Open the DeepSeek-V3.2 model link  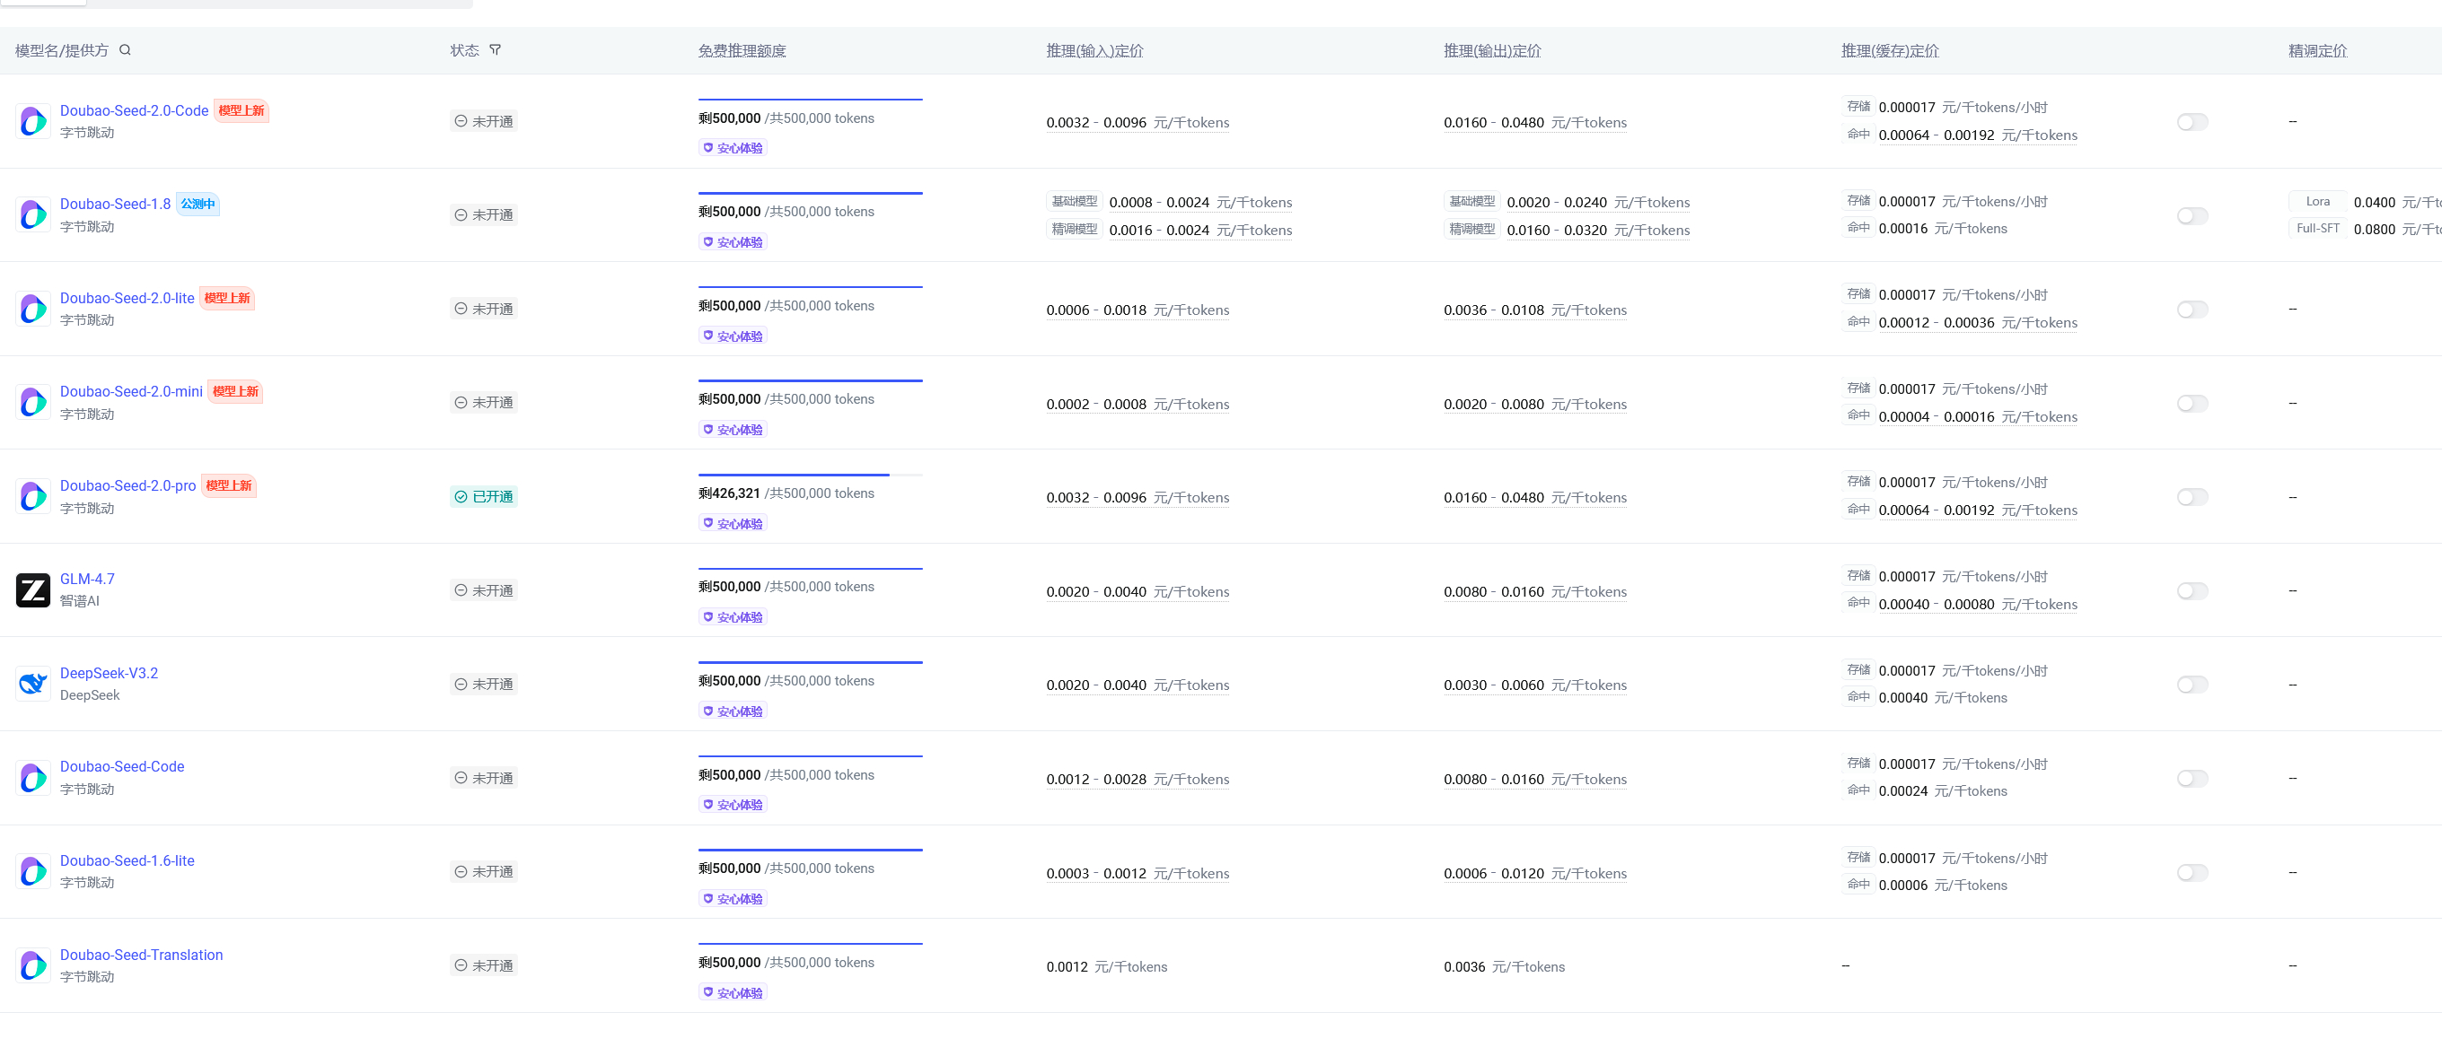pyautogui.click(x=109, y=674)
